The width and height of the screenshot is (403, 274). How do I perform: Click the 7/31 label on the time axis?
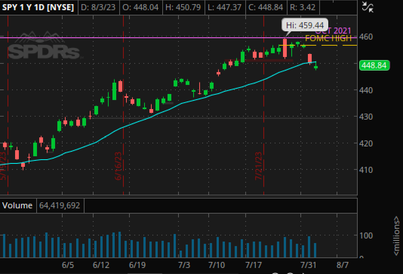click(x=308, y=265)
